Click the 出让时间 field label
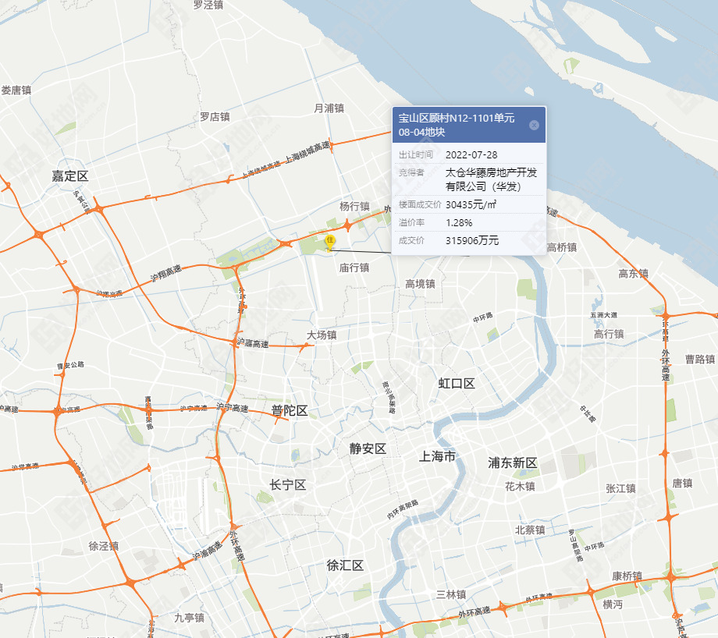This screenshot has height=638, width=718. click(x=416, y=154)
